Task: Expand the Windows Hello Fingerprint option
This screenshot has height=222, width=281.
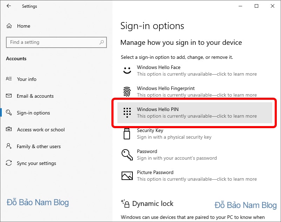Action: pos(195,91)
